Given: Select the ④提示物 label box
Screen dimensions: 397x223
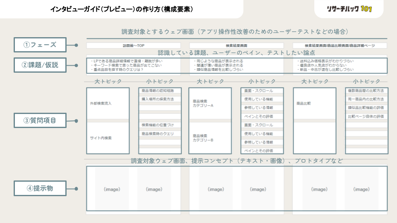Looking at the screenshot, I should tap(40, 188).
